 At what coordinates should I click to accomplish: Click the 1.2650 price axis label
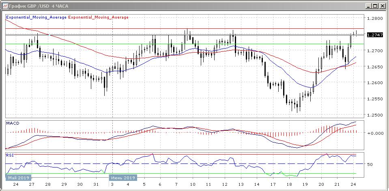pyautogui.click(x=374, y=67)
